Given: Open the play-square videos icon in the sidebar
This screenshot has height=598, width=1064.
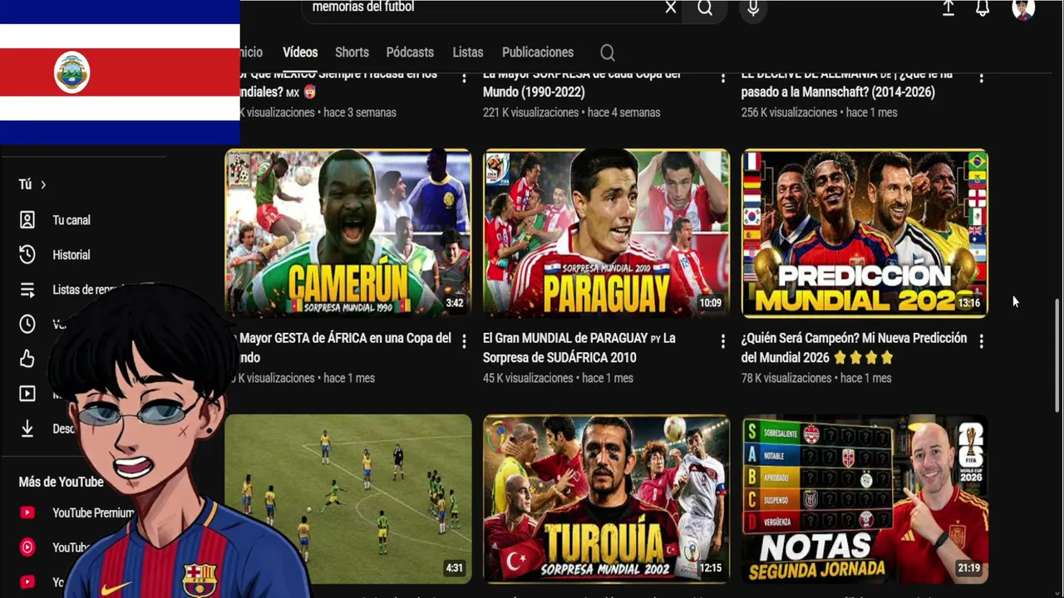Looking at the screenshot, I should (x=27, y=394).
